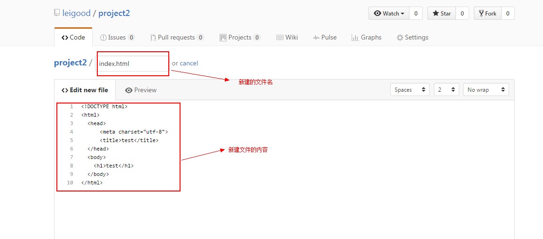Open the No wrap dropdown

click(x=486, y=90)
